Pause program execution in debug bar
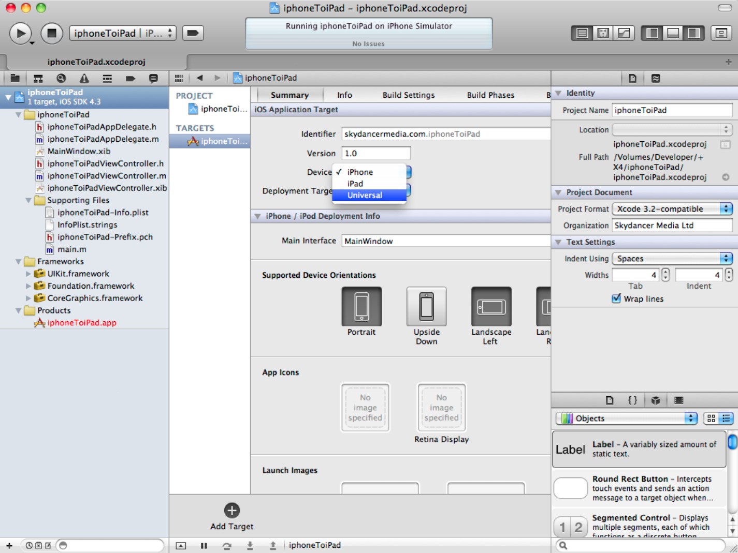 click(x=204, y=545)
